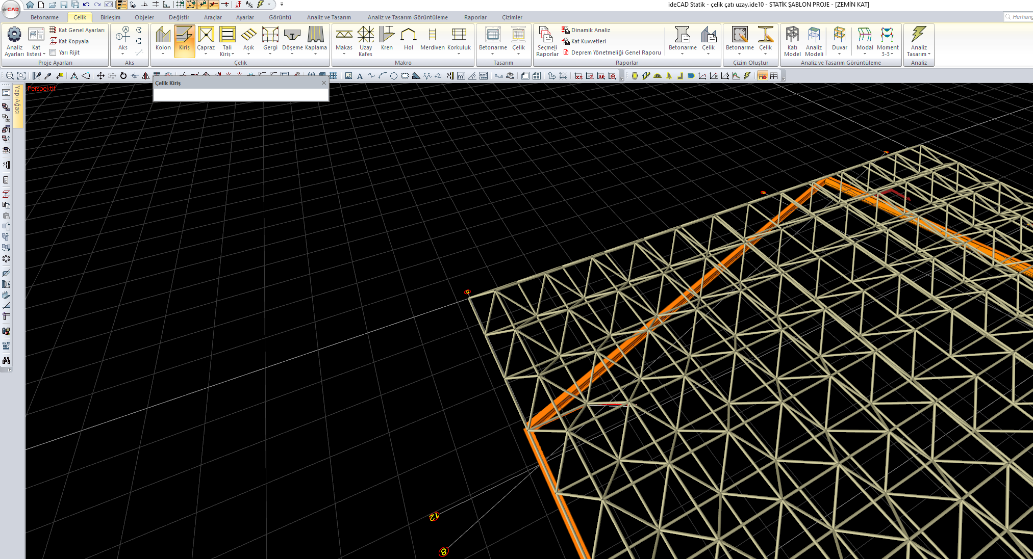
Task: Click the Undo arrow in quick access bar
Action: (x=86, y=5)
